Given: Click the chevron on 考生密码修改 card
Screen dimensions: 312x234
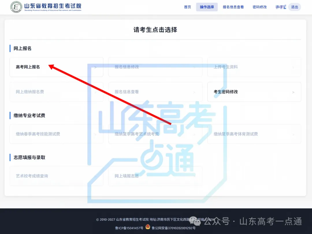Looking at the screenshot, I should pyautogui.click(x=293, y=92).
